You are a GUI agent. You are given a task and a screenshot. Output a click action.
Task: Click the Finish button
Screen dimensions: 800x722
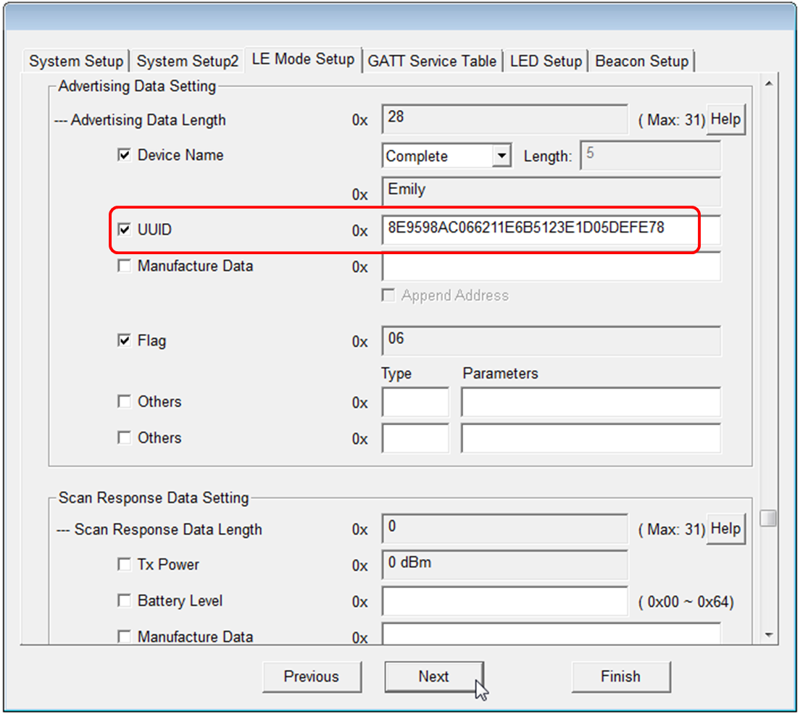[x=620, y=676]
